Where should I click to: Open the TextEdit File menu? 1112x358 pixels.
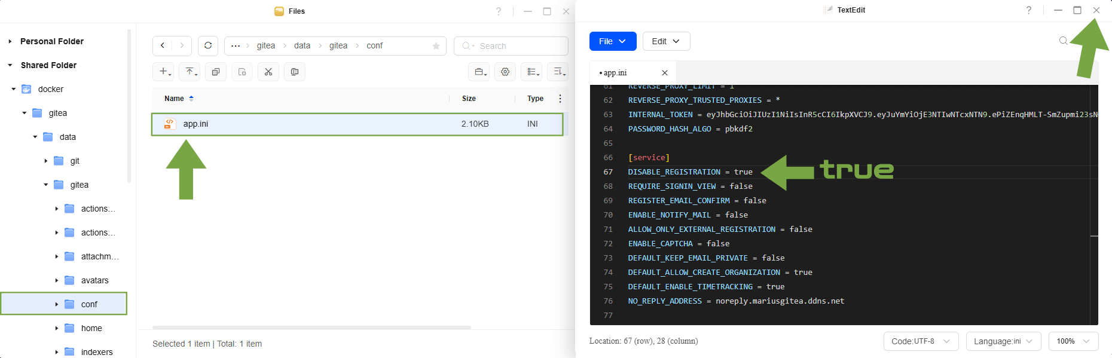tap(613, 41)
